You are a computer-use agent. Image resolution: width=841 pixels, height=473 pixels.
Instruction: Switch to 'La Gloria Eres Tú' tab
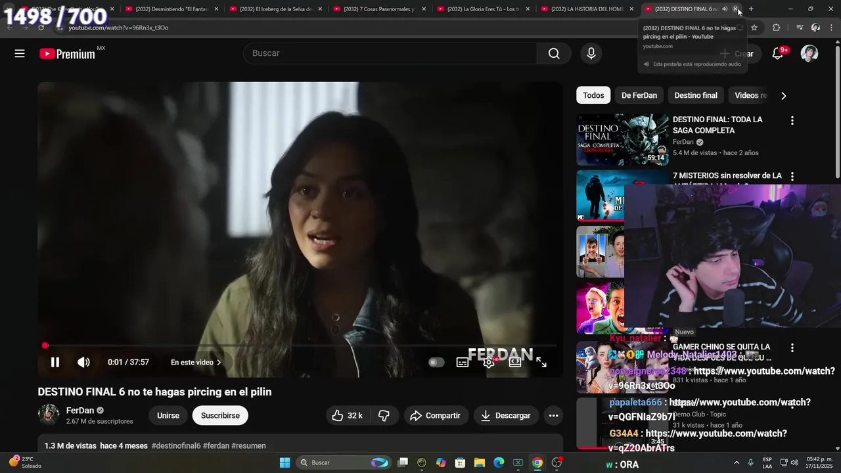click(x=483, y=9)
